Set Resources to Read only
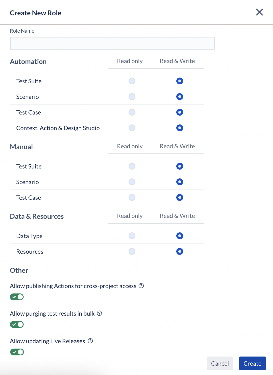273x375 pixels. tap(132, 251)
